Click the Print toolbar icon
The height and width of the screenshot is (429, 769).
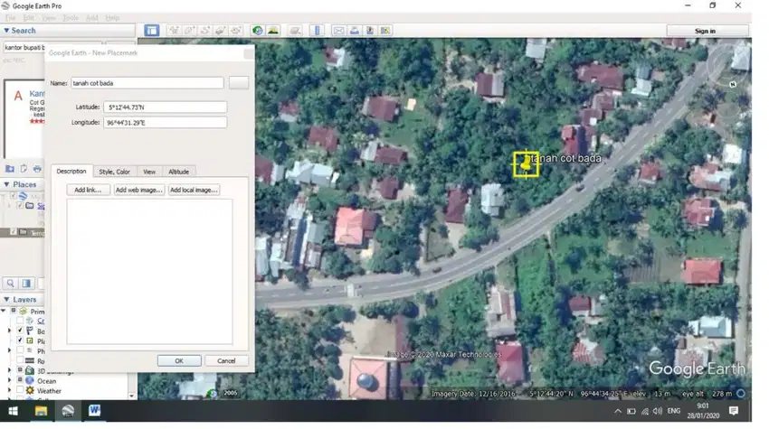tap(354, 31)
